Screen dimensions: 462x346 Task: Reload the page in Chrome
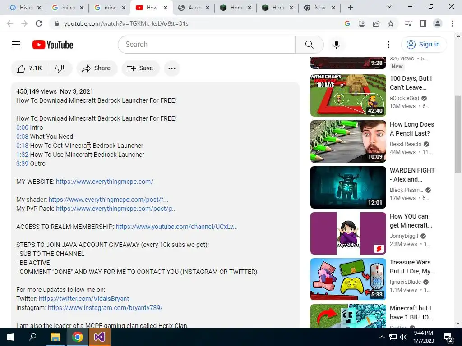39,23
